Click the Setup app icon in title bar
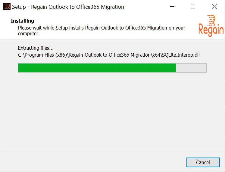This screenshot has width=225, height=172. (7, 6)
